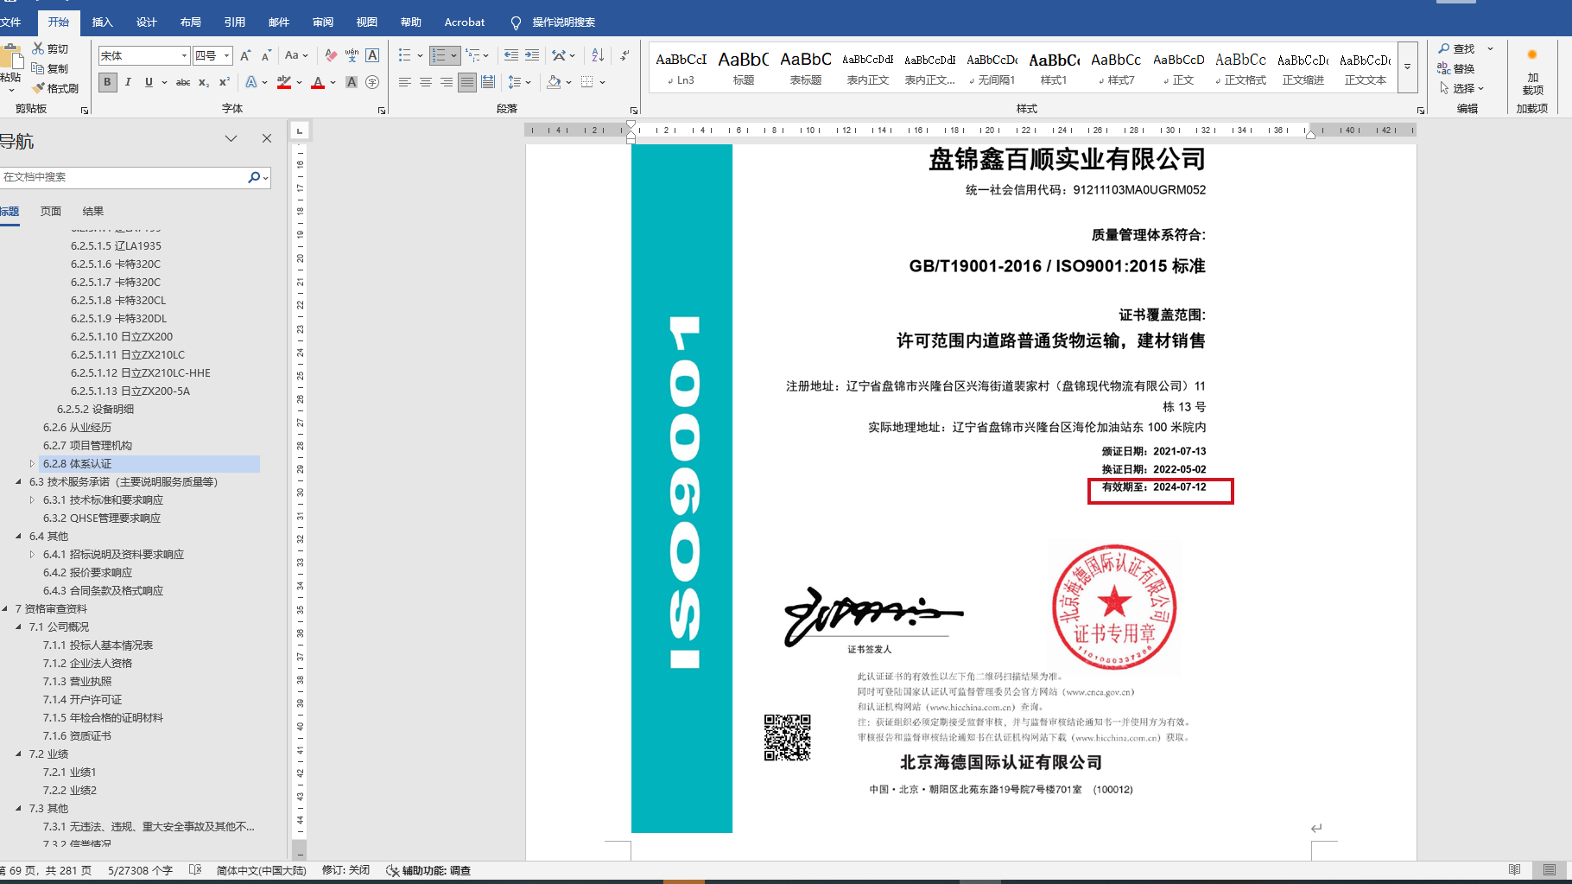
Task: Increase paragraph indent
Action: pos(532,56)
